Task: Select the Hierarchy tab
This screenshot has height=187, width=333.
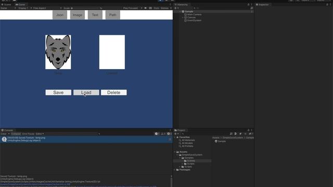Action: [181, 5]
